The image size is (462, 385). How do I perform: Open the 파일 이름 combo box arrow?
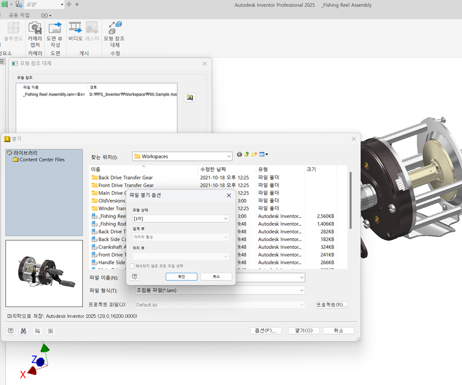coord(301,277)
